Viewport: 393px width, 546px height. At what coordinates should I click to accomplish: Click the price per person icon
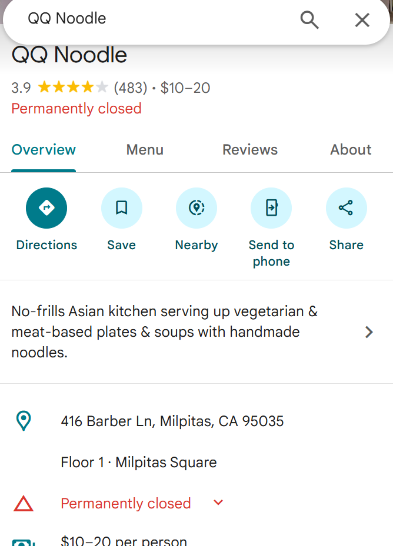[24, 541]
